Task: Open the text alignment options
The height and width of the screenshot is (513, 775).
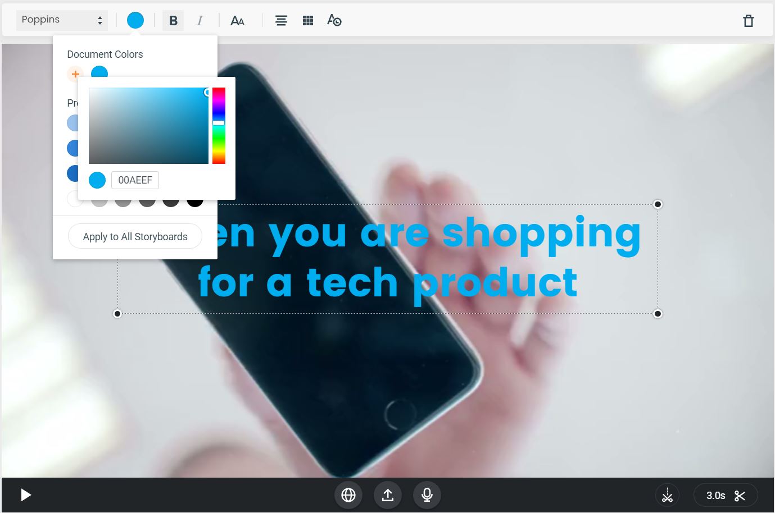Action: click(281, 21)
